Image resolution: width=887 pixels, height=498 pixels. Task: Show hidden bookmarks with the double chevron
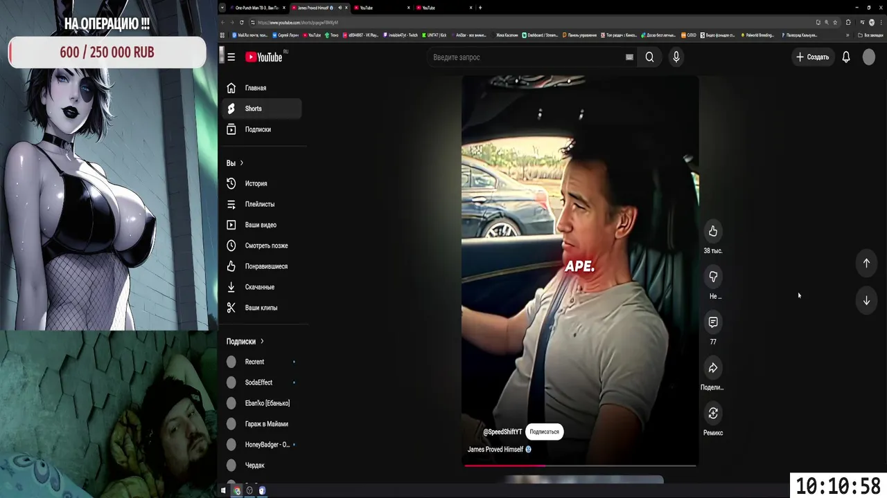click(848, 35)
